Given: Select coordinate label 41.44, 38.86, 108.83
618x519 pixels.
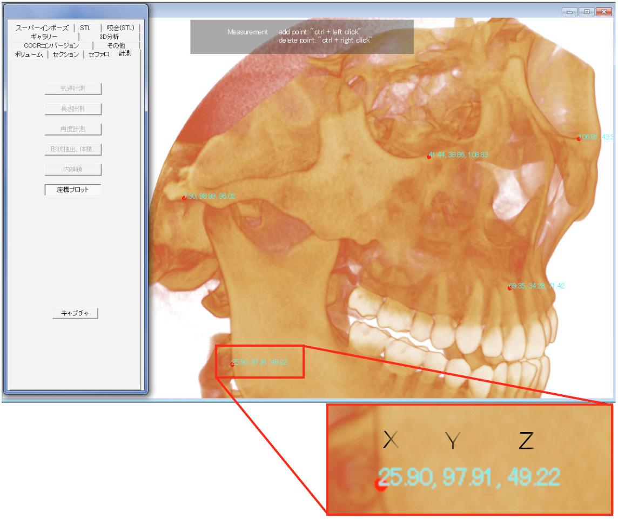Looking at the screenshot, I should (459, 155).
